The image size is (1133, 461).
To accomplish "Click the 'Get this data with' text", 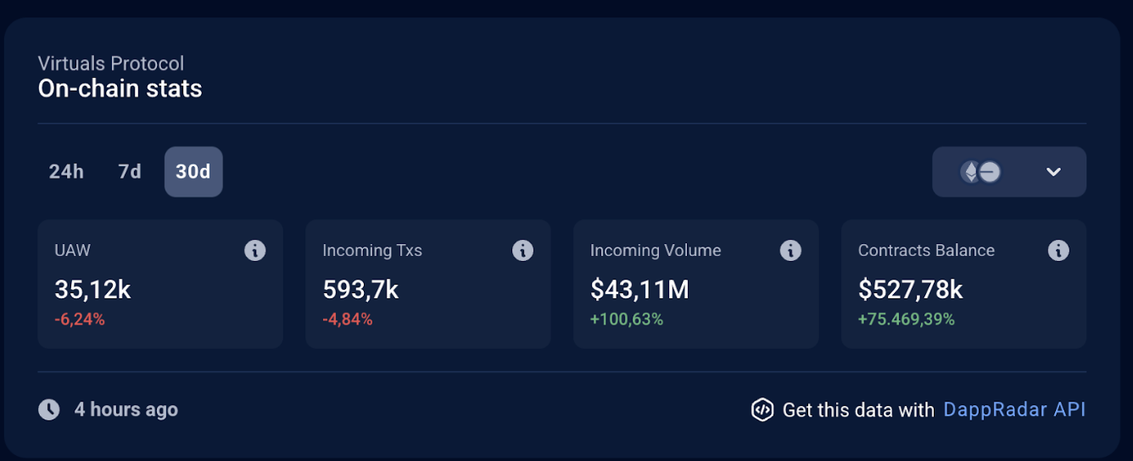I will pos(858,410).
